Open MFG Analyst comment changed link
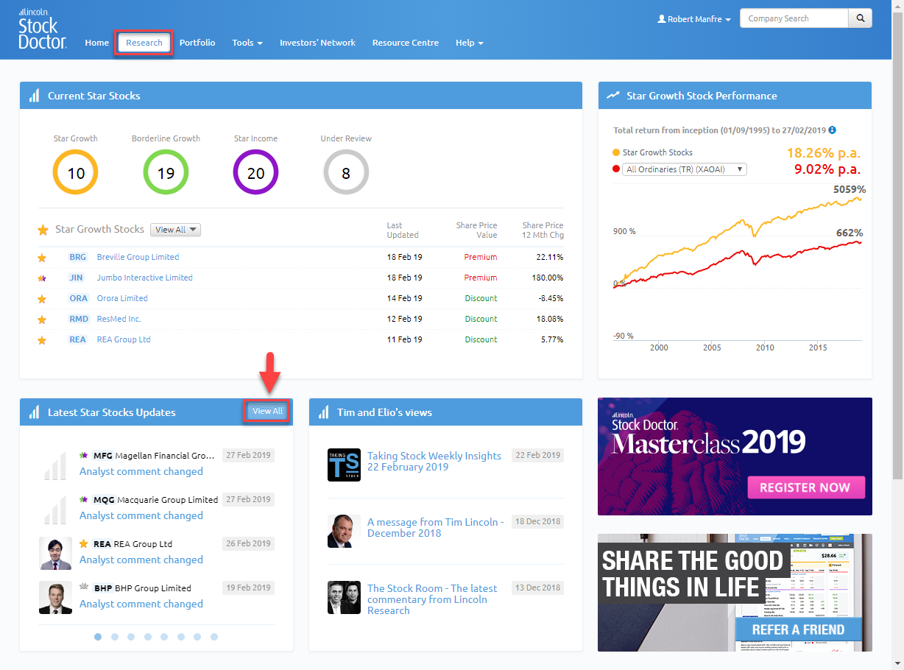 click(x=141, y=471)
